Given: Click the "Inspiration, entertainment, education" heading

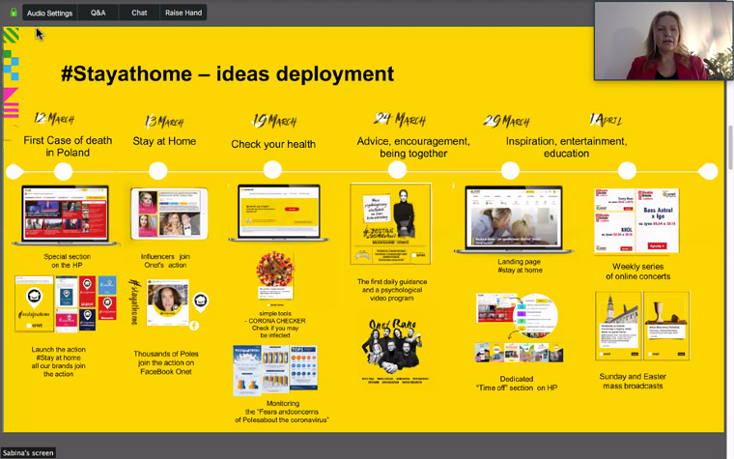Looking at the screenshot, I should pyautogui.click(x=566, y=147).
